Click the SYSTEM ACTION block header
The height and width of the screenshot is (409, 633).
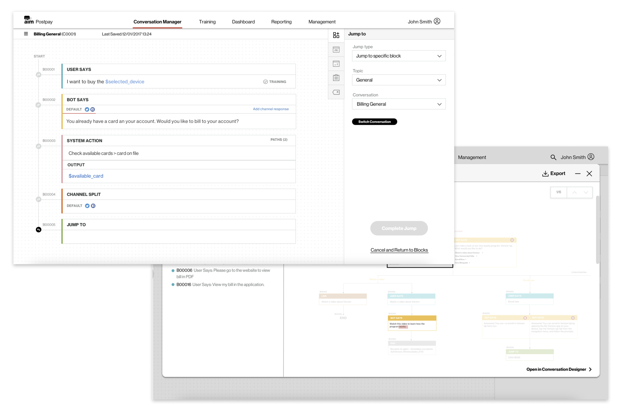tap(179, 141)
